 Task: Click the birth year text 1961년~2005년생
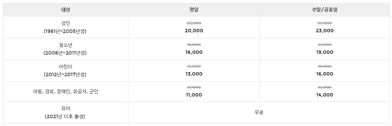pyautogui.click(x=65, y=31)
